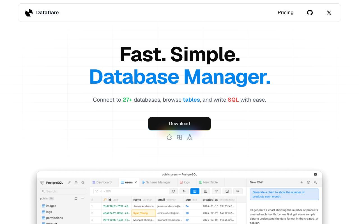Click the refresh data button in table toolbar
This screenshot has height=224, width=359.
pos(173,191)
